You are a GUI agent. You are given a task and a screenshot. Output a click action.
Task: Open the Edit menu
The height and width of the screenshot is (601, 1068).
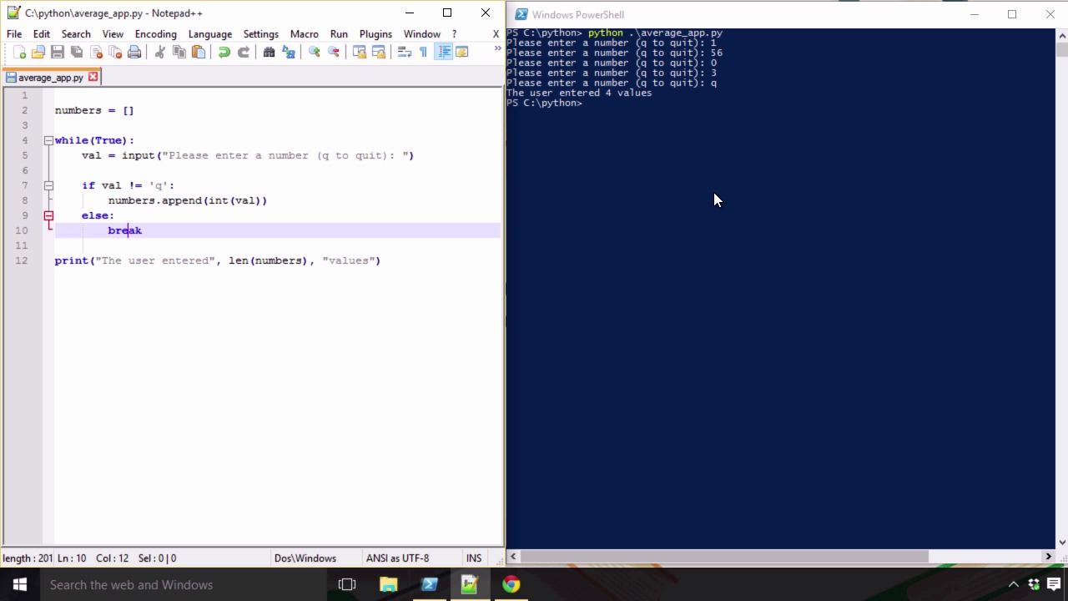(x=42, y=34)
